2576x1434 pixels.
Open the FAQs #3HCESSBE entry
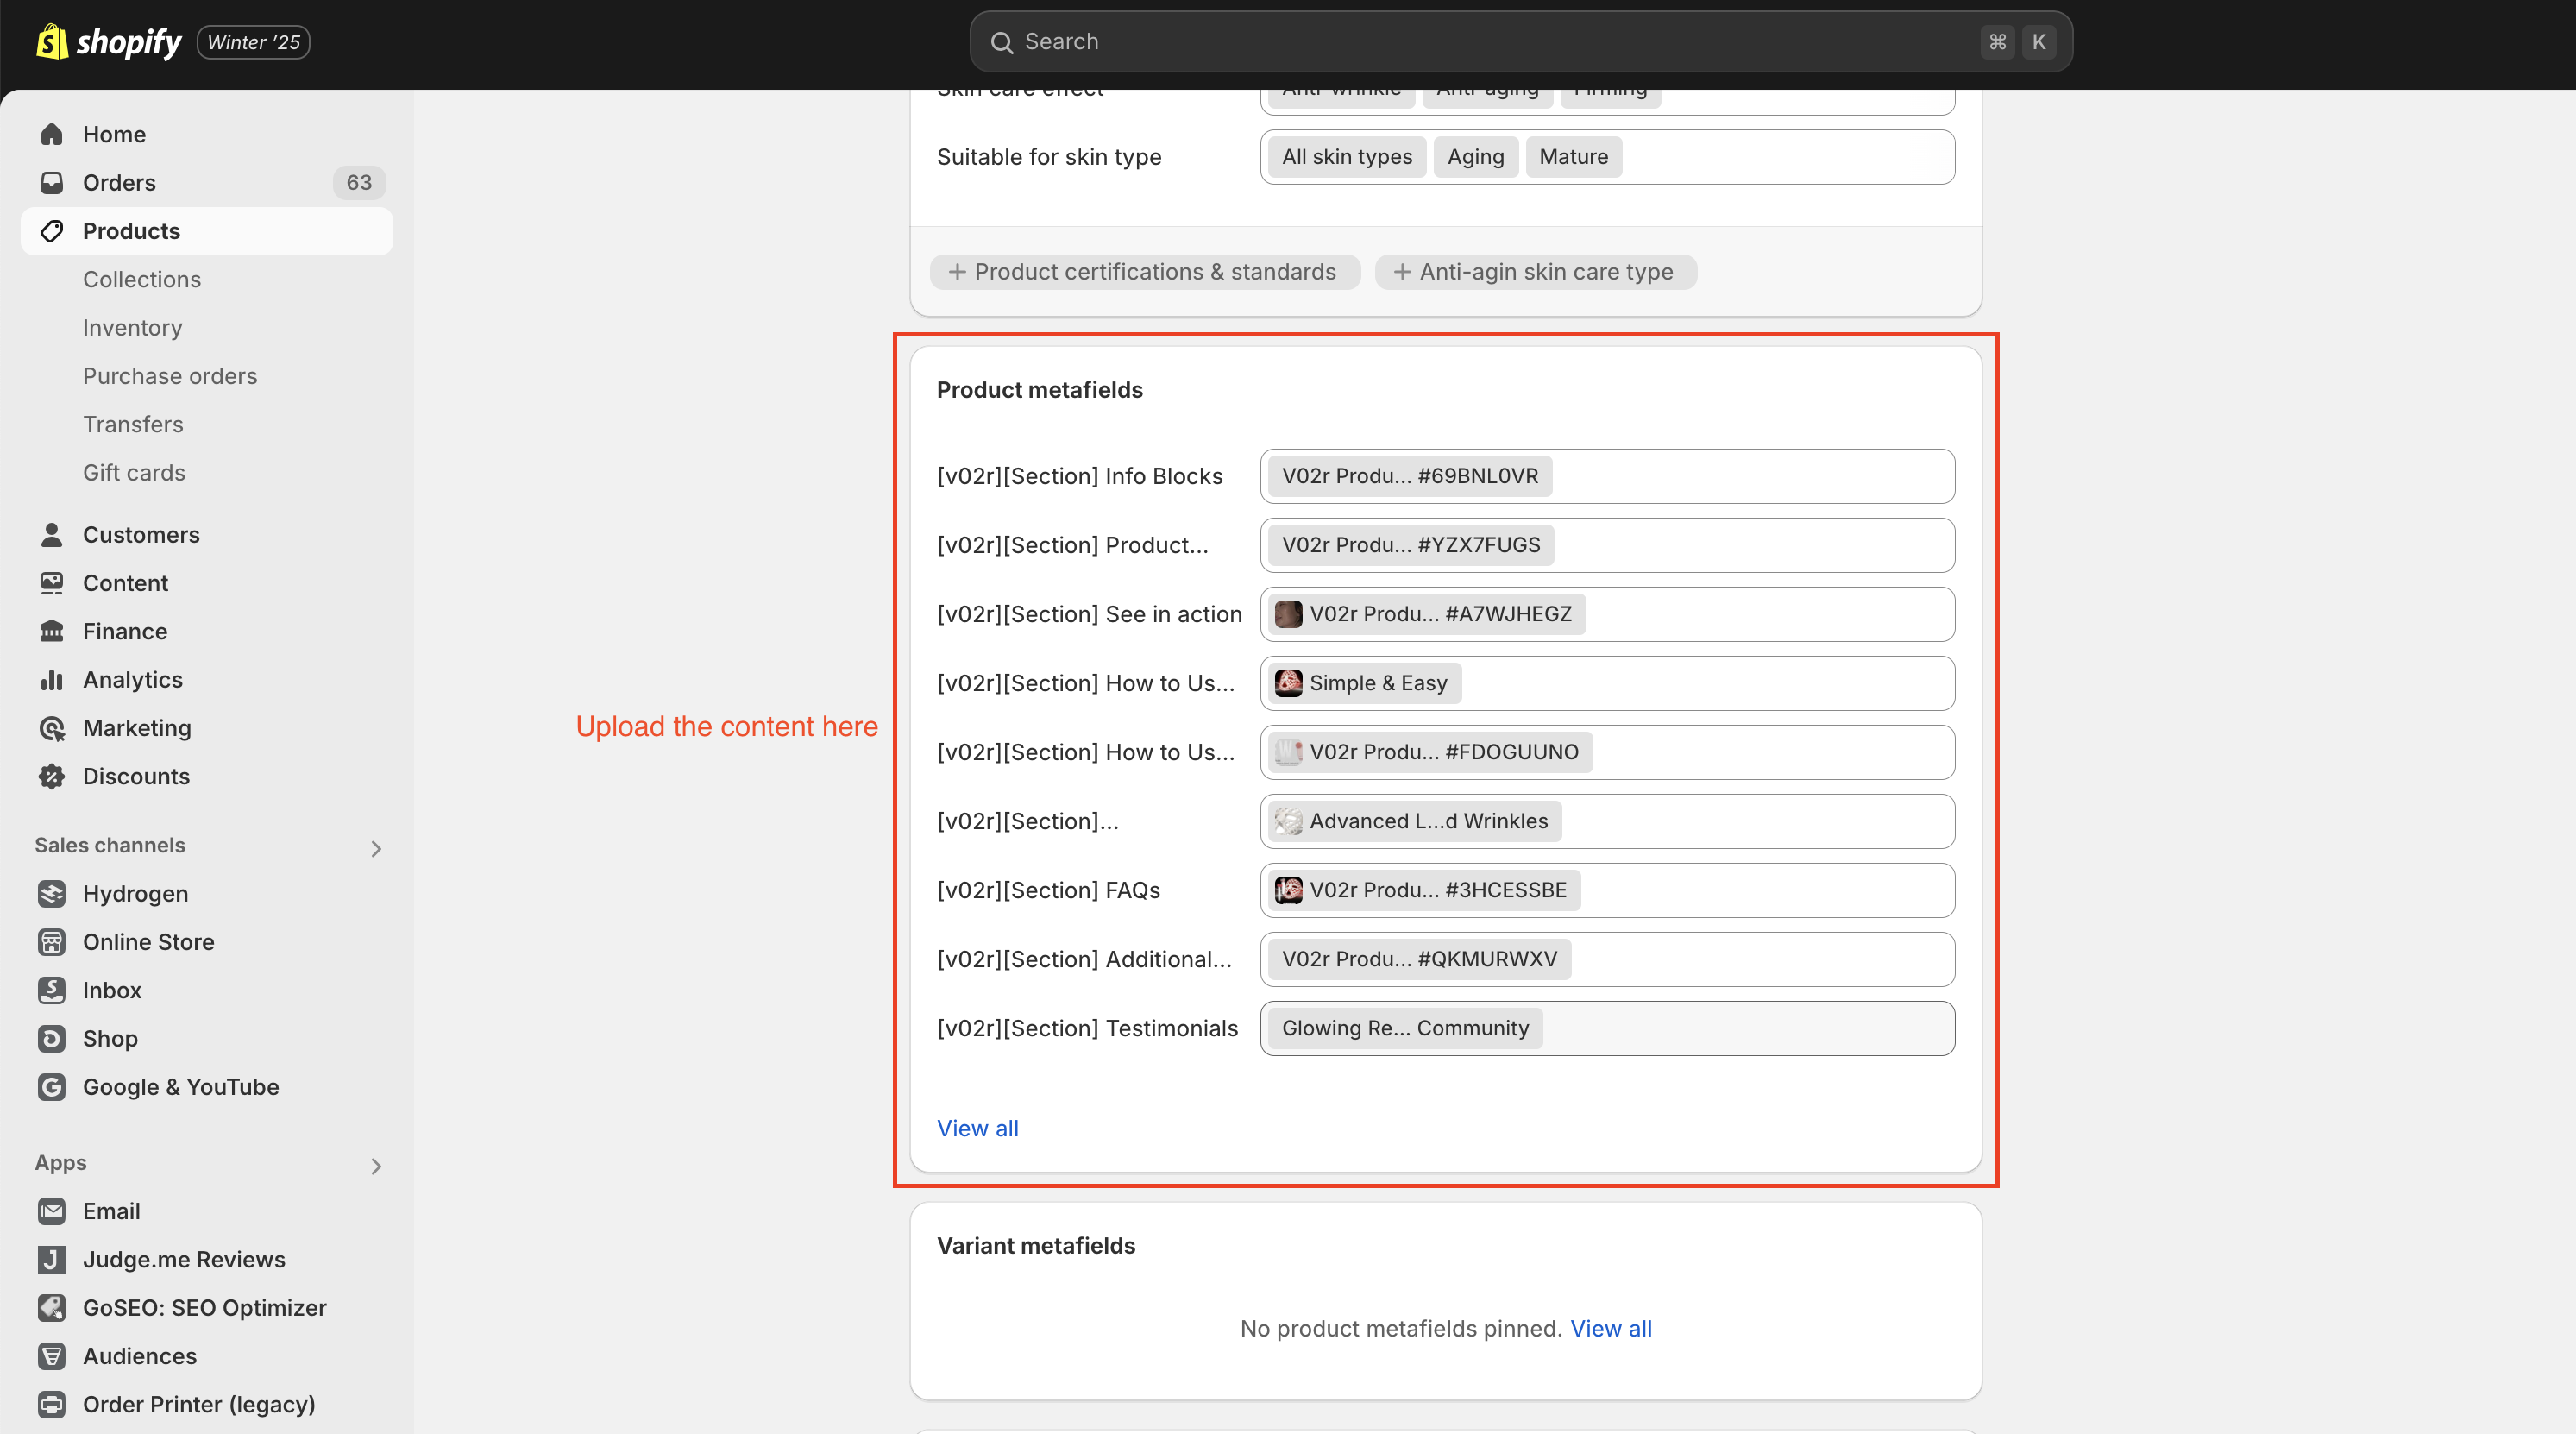pyautogui.click(x=1424, y=890)
